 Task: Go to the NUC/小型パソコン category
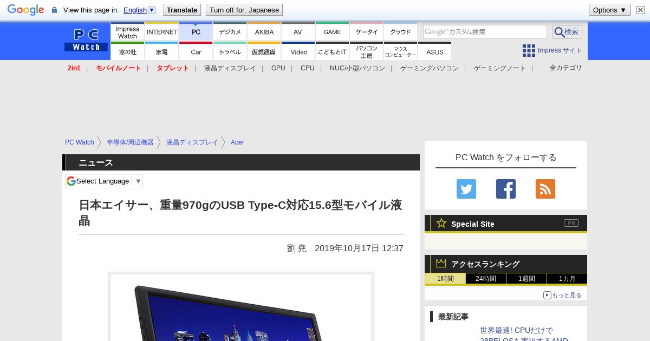tap(357, 68)
